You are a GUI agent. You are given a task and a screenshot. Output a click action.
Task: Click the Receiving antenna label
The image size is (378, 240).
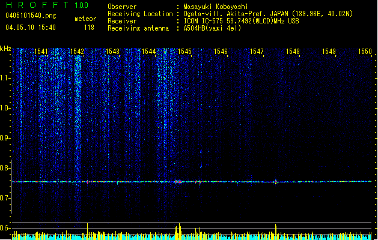pyautogui.click(x=138, y=28)
